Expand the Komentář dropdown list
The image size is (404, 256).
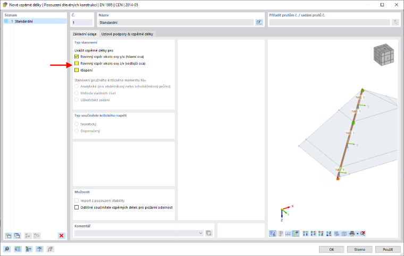(x=201, y=233)
